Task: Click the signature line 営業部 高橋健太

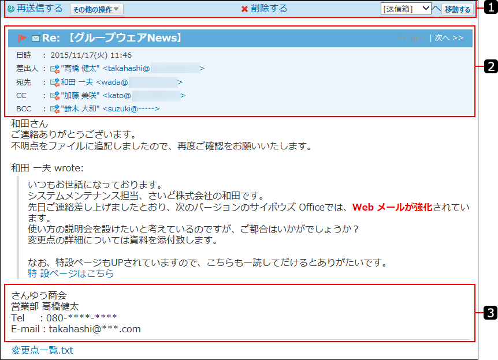Action: click(45, 306)
